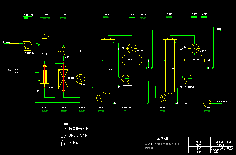Click the UCS X-axis arrow marker
This screenshot has width=236, height=155.
tap(10, 71)
